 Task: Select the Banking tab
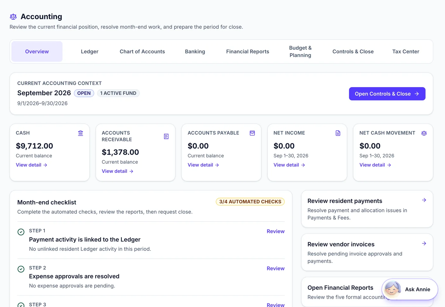coord(195,51)
